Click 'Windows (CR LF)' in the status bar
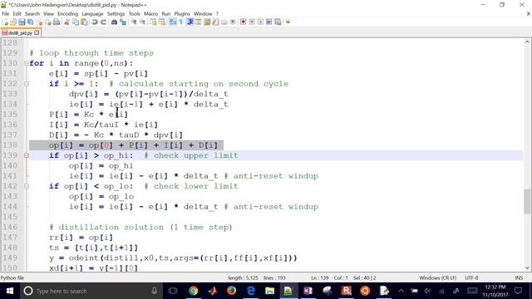Screen dimensions: 532x299 coord(438,278)
